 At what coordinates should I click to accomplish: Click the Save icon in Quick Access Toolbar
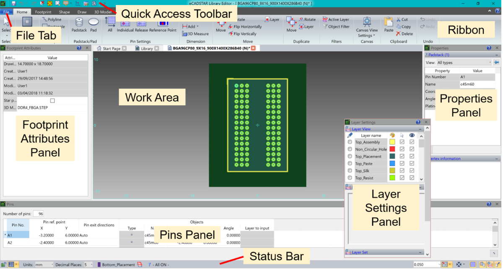click(13, 3)
